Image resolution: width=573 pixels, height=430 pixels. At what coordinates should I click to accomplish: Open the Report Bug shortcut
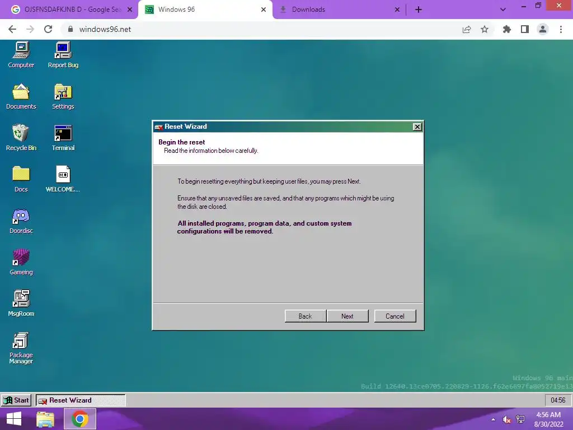(x=63, y=55)
